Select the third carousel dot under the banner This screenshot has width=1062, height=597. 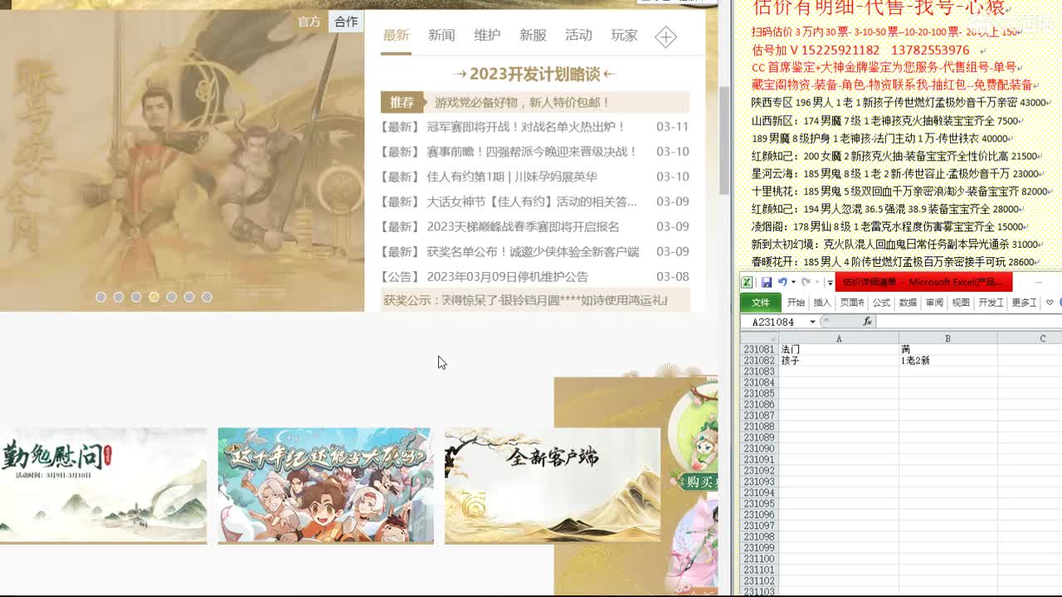coord(136,297)
